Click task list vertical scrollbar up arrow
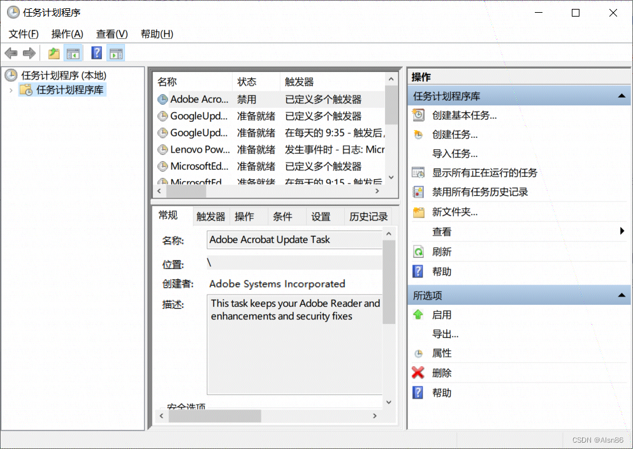The height and width of the screenshot is (449, 633). pyautogui.click(x=391, y=79)
